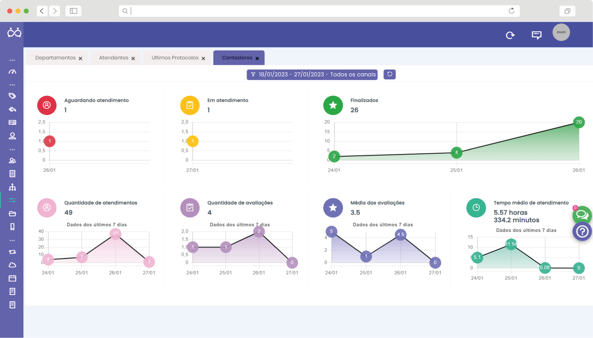Click the green Finalizados star icon

pos(333,105)
